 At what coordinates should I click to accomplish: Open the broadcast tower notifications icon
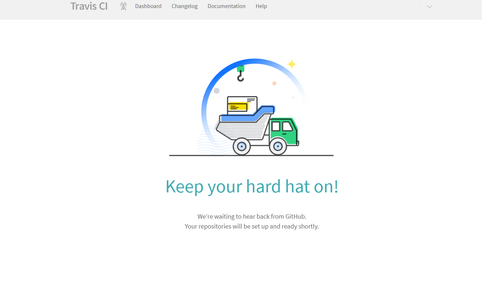(124, 6)
